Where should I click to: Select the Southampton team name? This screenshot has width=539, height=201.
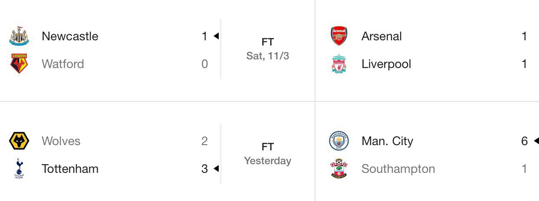click(398, 169)
